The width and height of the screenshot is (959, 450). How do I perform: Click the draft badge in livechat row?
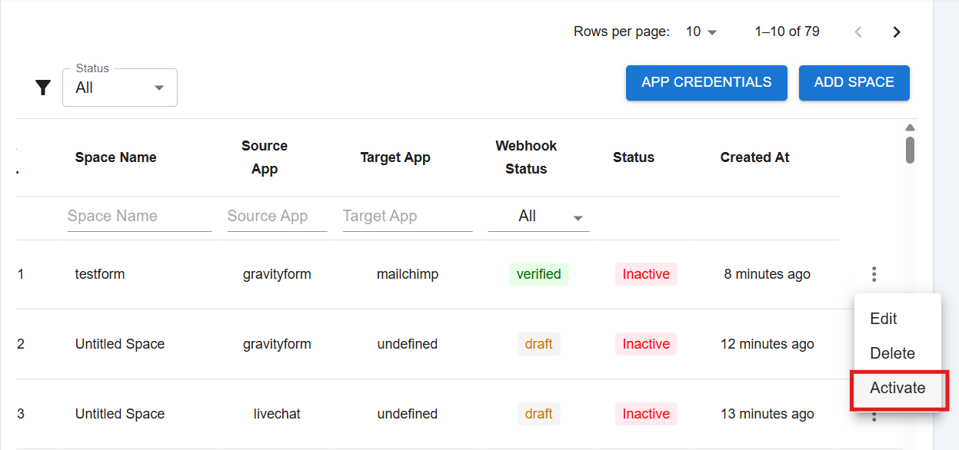[538, 414]
